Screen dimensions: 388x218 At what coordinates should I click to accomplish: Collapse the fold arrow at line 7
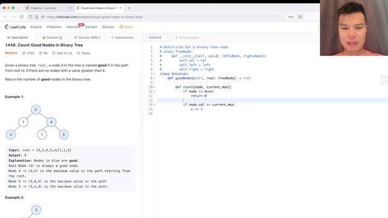coord(155,74)
